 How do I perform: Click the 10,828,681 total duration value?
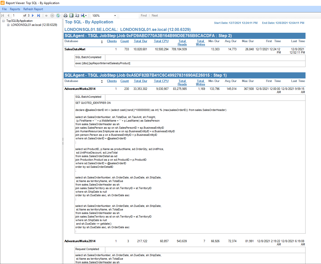[x=140, y=49]
